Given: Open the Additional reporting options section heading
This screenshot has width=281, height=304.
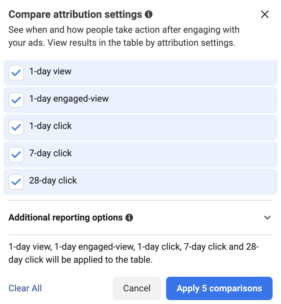Looking at the screenshot, I should pos(65,218).
